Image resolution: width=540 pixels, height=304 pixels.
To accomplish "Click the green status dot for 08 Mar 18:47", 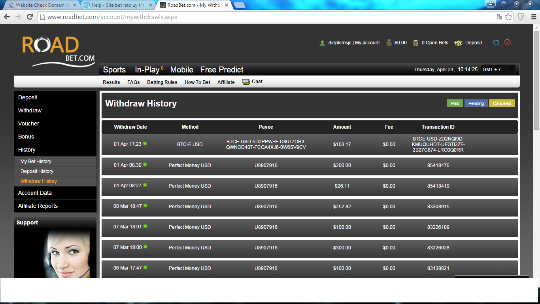I will point(145,205).
